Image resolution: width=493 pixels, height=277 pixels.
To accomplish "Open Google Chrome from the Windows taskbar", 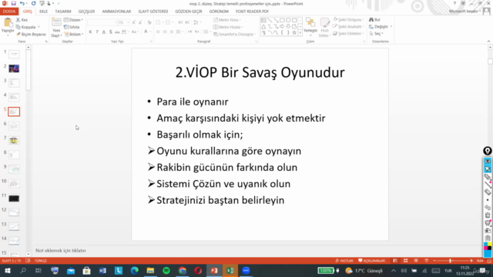I will click(183, 270).
